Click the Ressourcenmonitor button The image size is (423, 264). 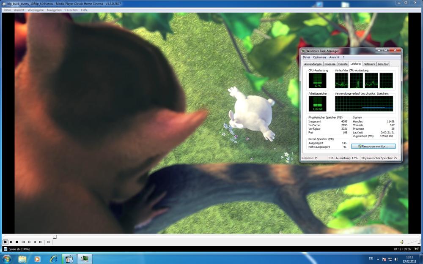tap(374, 146)
